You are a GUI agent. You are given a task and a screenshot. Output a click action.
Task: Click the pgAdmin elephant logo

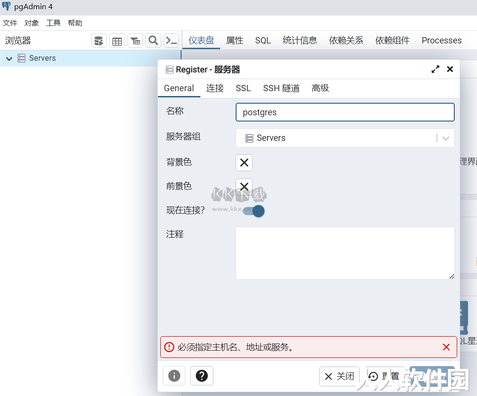click(x=6, y=6)
